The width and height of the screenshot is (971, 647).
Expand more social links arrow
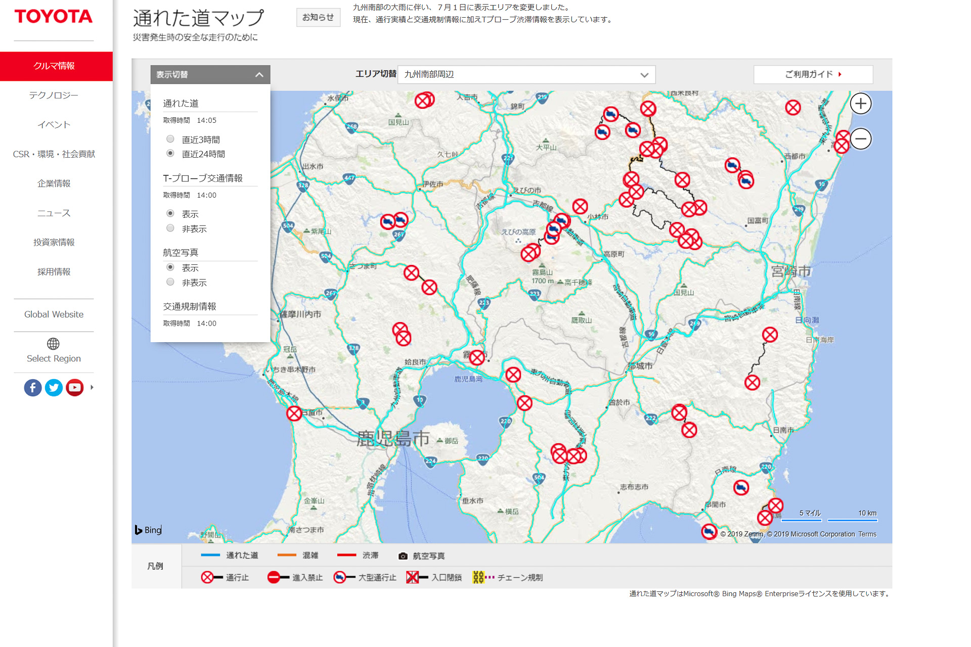92,388
